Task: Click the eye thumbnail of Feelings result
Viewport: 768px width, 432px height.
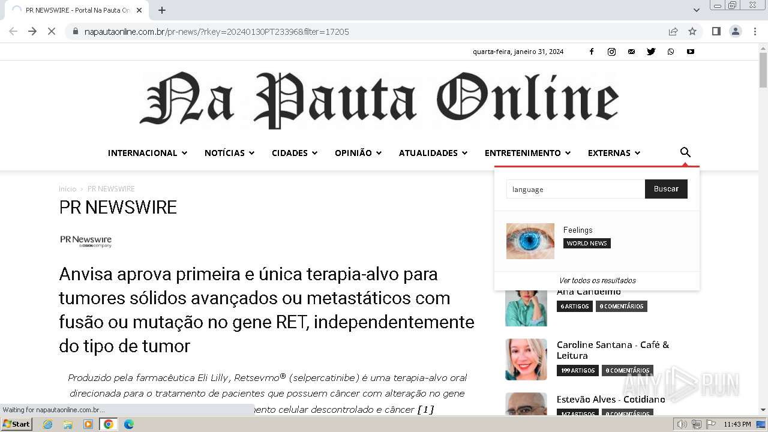Action: tap(530, 241)
